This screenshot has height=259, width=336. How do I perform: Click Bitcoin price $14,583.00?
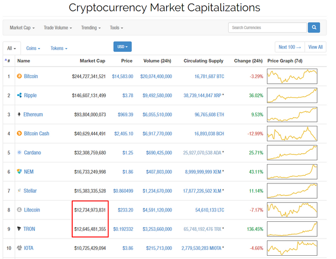(122, 77)
